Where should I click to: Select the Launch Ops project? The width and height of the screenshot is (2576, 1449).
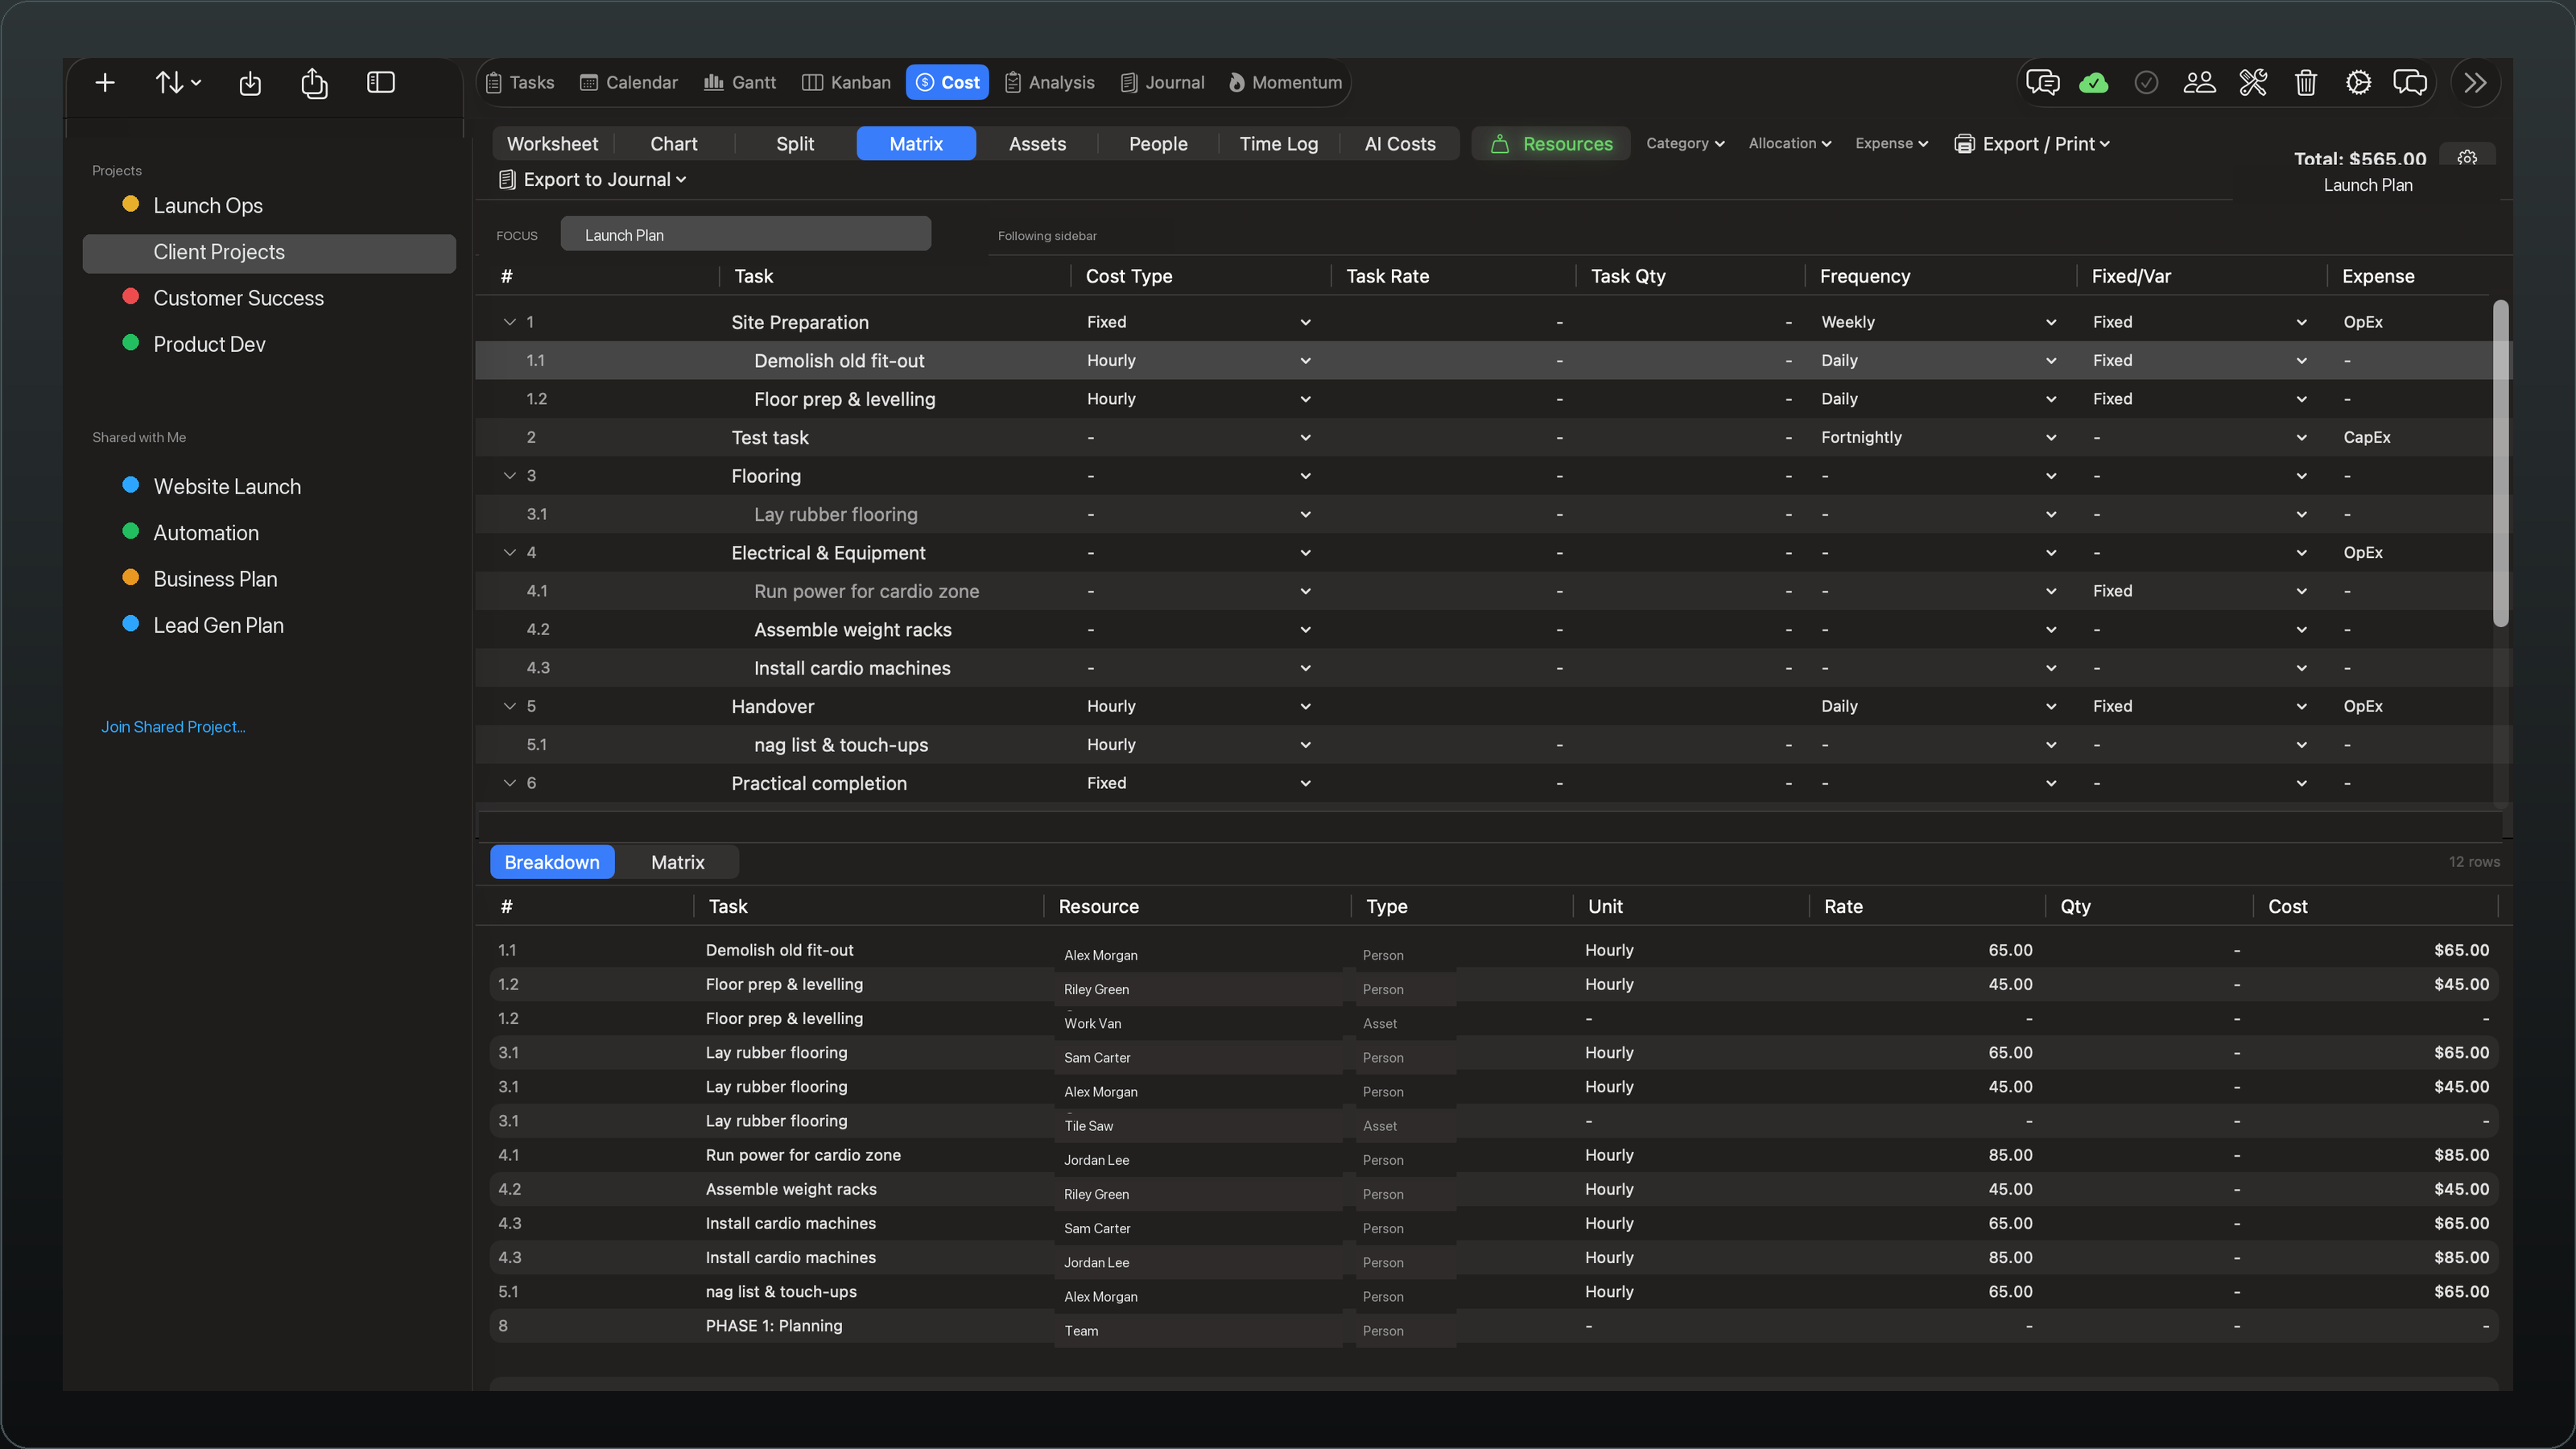click(207, 206)
